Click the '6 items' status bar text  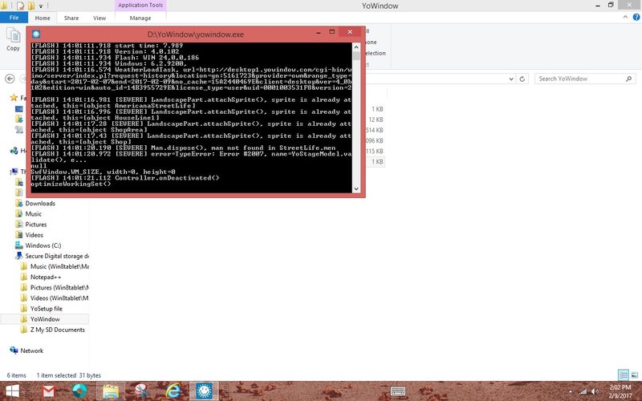(16, 375)
